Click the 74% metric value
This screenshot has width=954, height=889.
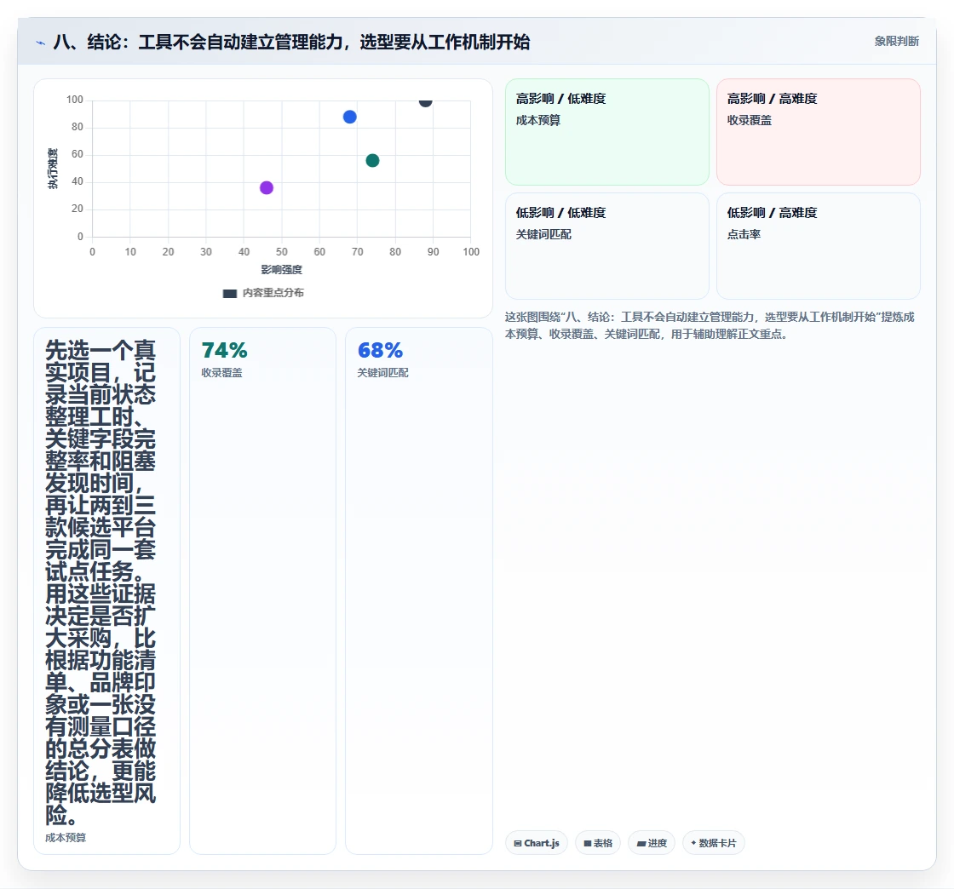pos(225,350)
